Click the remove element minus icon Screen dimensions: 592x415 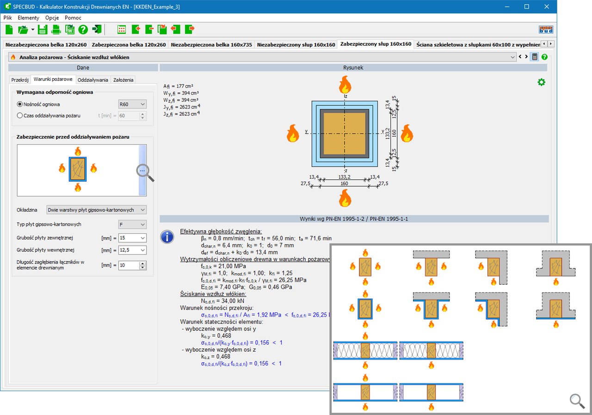click(149, 30)
